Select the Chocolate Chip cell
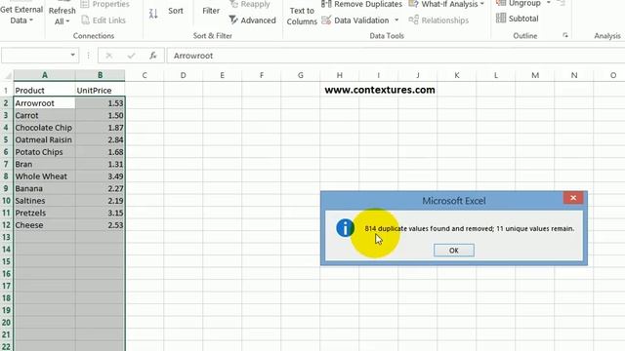Screen dimensions: 625x351 44,128
